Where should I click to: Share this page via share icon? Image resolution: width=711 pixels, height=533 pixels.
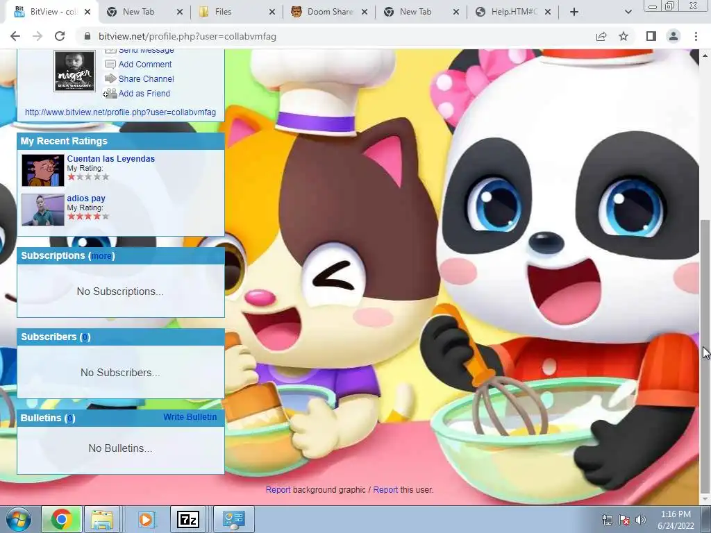pyautogui.click(x=601, y=36)
